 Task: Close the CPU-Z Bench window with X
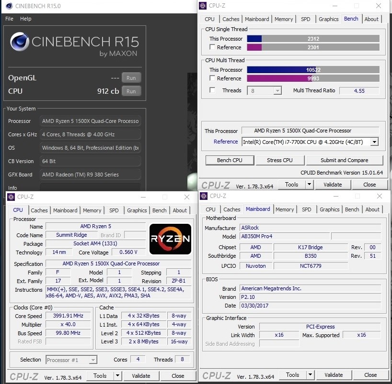(x=379, y=6)
